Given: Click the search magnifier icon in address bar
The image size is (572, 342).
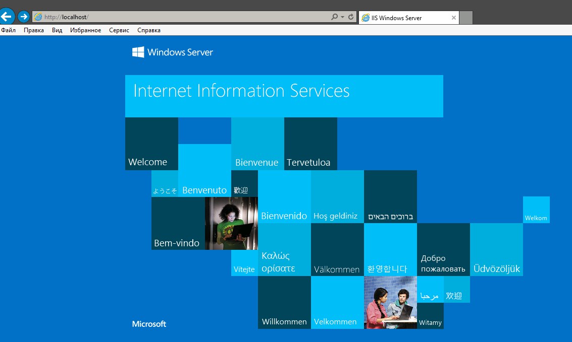Looking at the screenshot, I should [334, 17].
